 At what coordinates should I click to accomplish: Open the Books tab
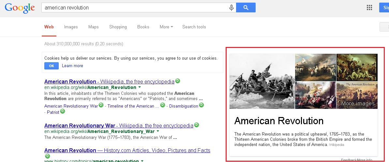pos(143,27)
